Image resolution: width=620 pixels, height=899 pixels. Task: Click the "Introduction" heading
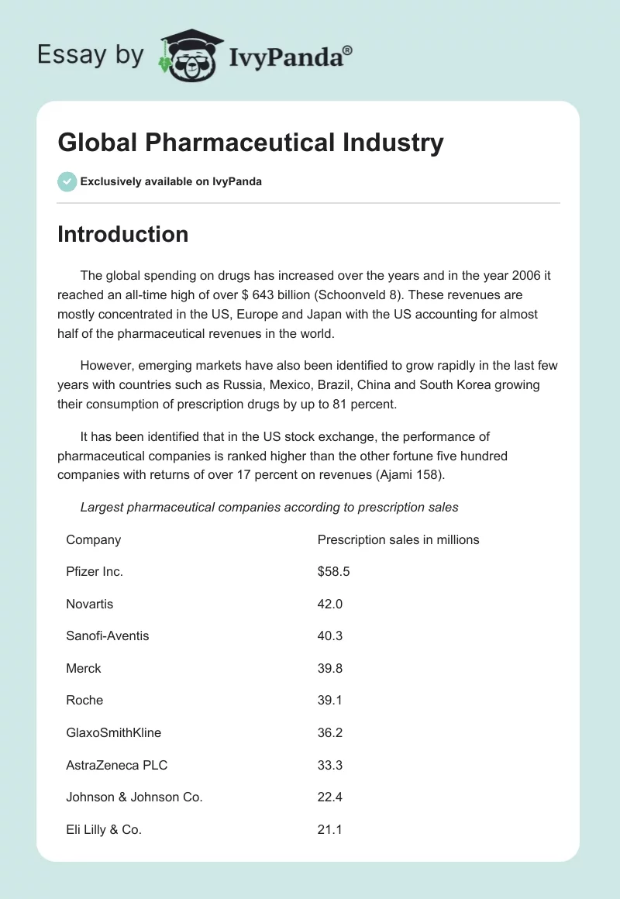(122, 234)
